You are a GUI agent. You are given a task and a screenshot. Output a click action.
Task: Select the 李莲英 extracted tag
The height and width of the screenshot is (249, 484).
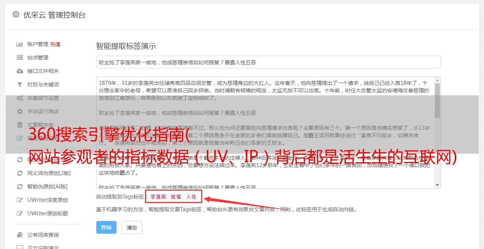[x=158, y=197]
